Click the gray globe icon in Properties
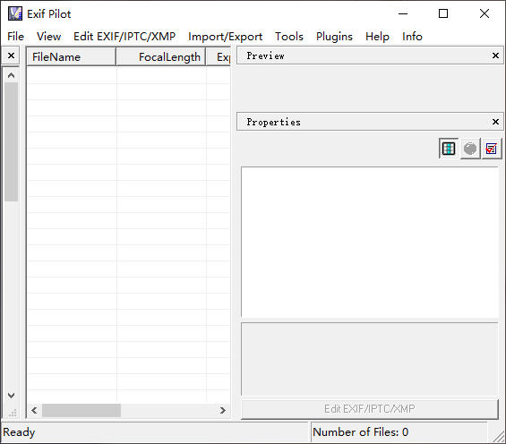The width and height of the screenshot is (506, 444). [x=470, y=149]
